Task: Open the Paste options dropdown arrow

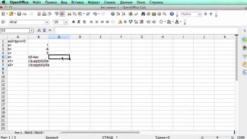Action: point(84,14)
